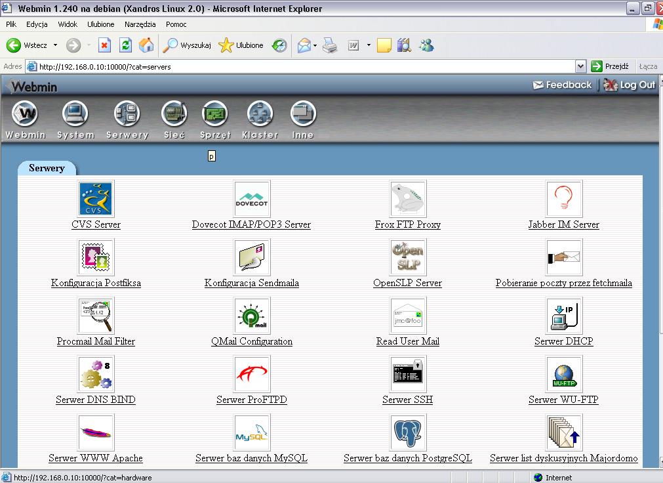Open the Read User Mail envelope icon

click(x=408, y=316)
